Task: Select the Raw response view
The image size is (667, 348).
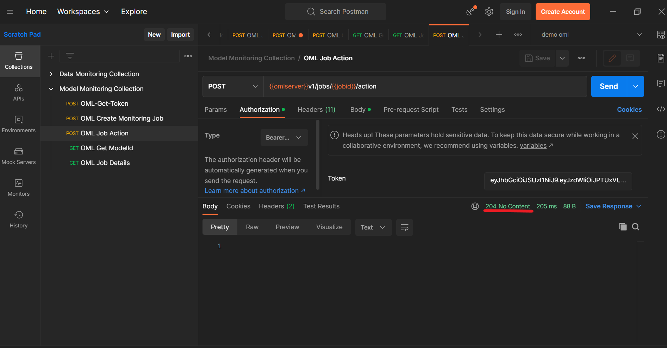Action: tap(252, 227)
